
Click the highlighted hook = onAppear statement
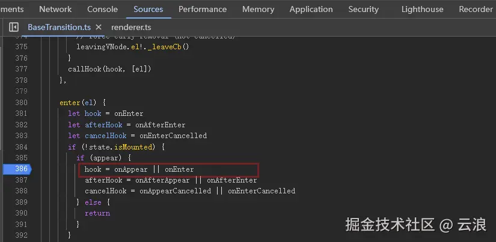pos(139,169)
